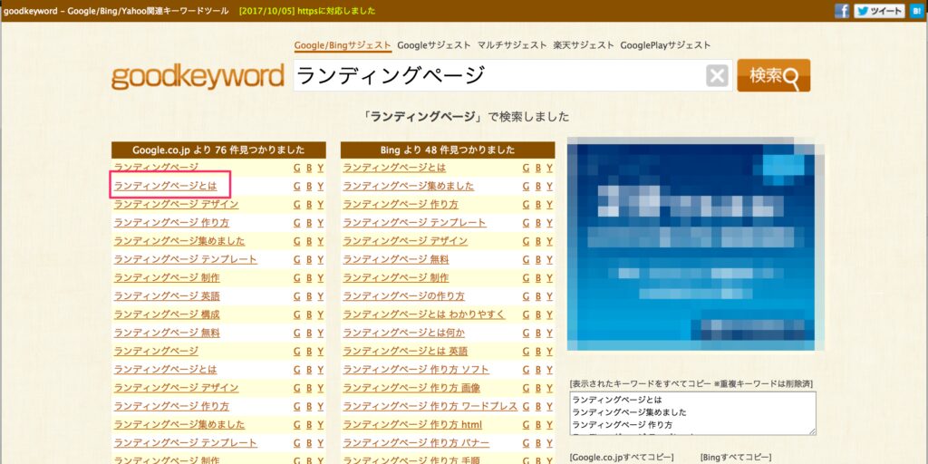This screenshot has width=928, height=464.
Task: Select the 楽天サジェスト tab
Action: coord(584,45)
